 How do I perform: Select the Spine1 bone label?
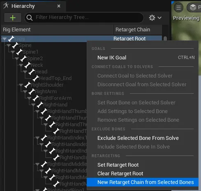(30, 52)
